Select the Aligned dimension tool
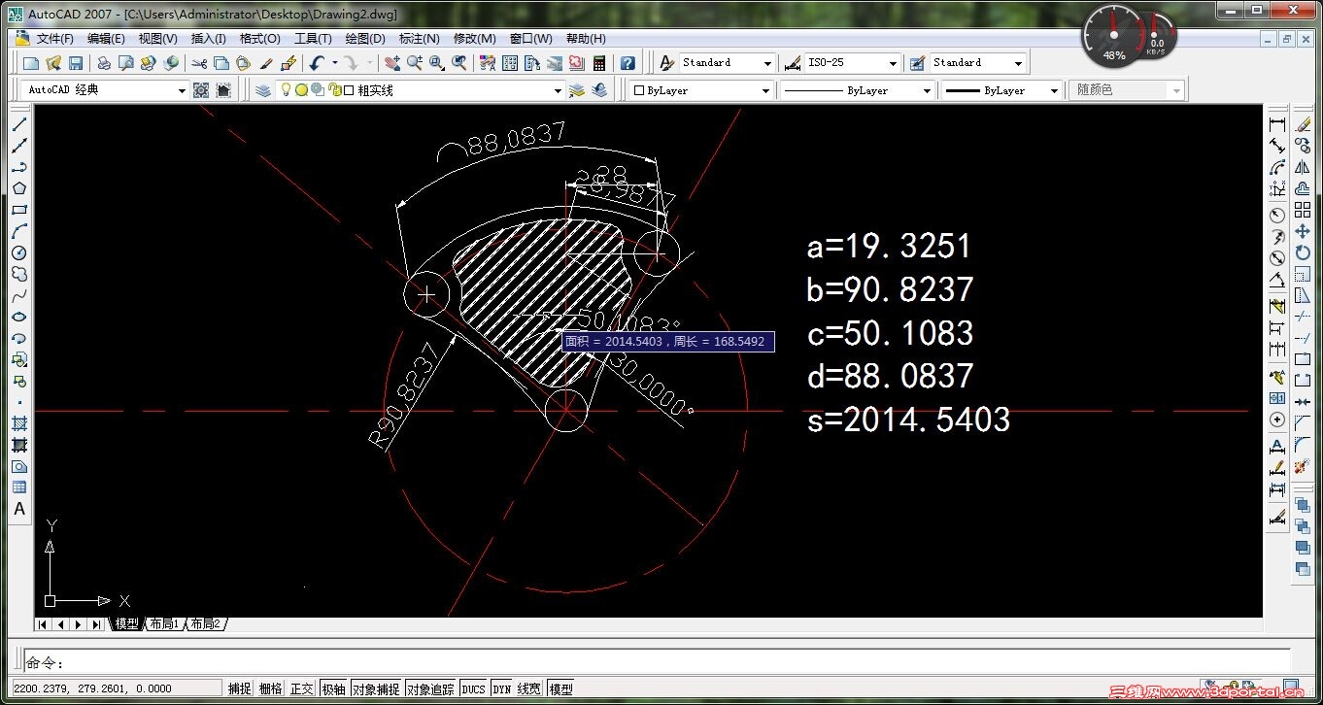 [1277, 146]
